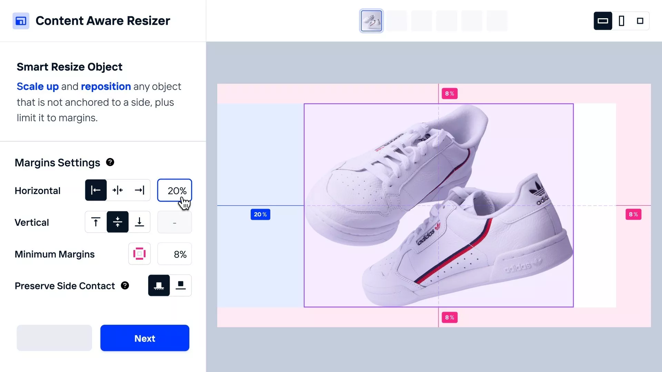Edit the minimum margins 8% field
This screenshot has height=372, width=662.
click(174, 254)
